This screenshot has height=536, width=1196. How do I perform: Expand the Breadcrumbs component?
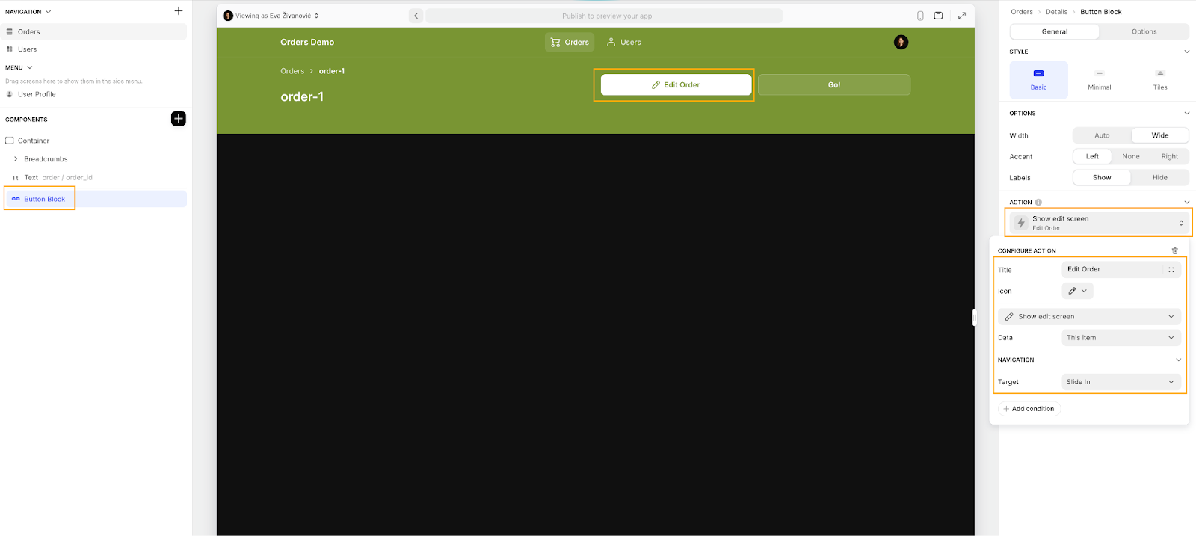16,159
